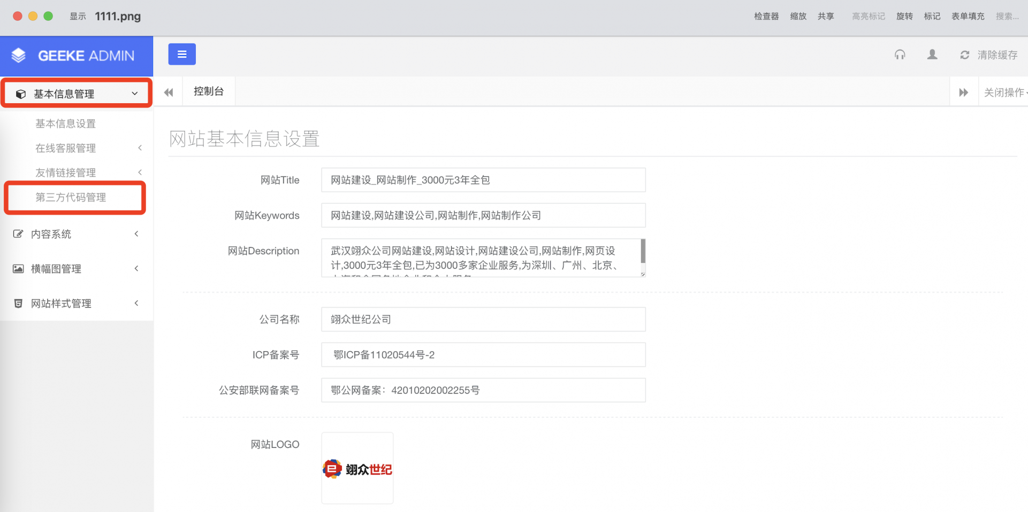
Task: Click the 横幅图管理 picture icon
Action: tap(18, 269)
